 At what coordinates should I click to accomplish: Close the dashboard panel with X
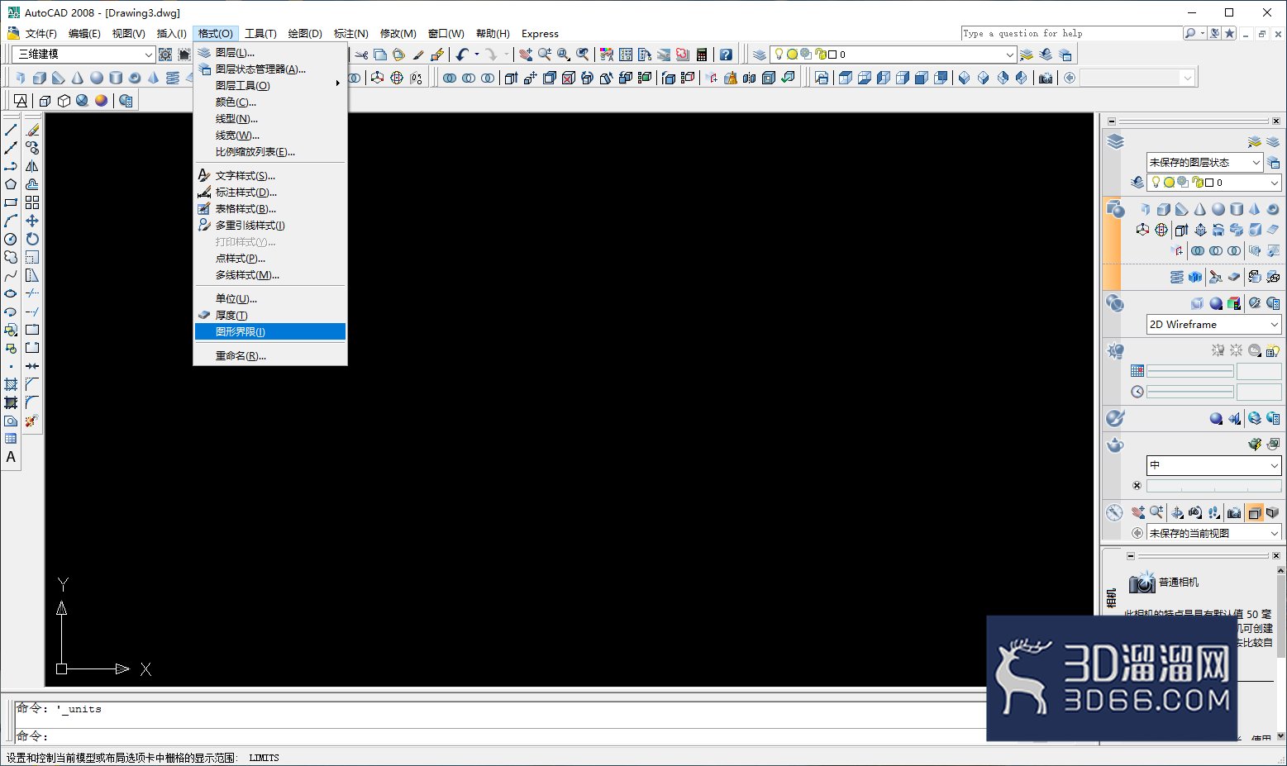(x=1276, y=121)
